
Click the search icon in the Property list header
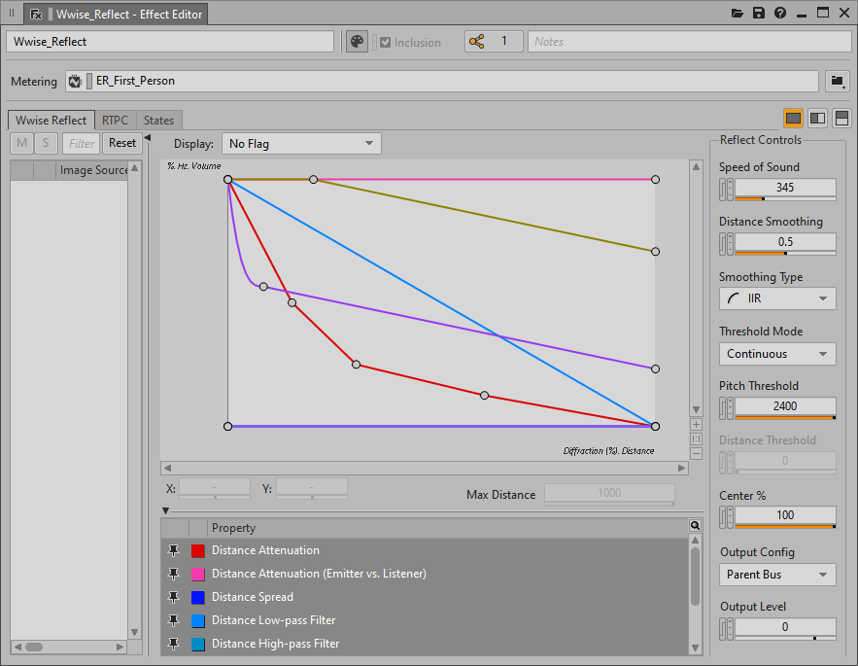tap(695, 526)
